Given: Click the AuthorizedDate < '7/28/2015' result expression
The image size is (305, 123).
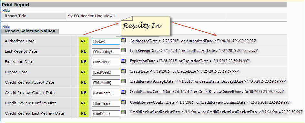Looking at the screenshot, I should (193, 41).
